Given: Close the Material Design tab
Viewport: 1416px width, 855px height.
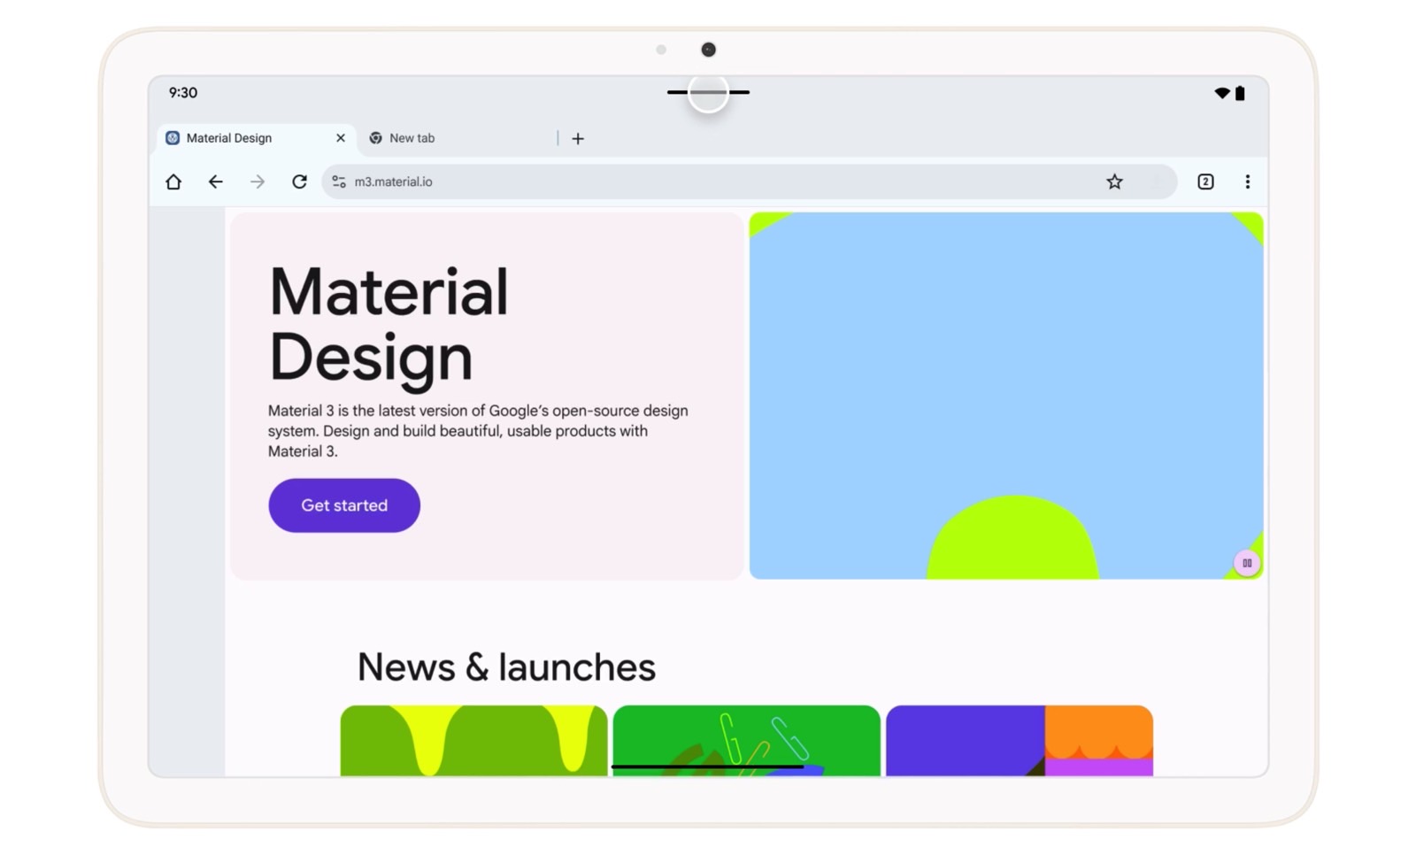Looking at the screenshot, I should pos(341,138).
